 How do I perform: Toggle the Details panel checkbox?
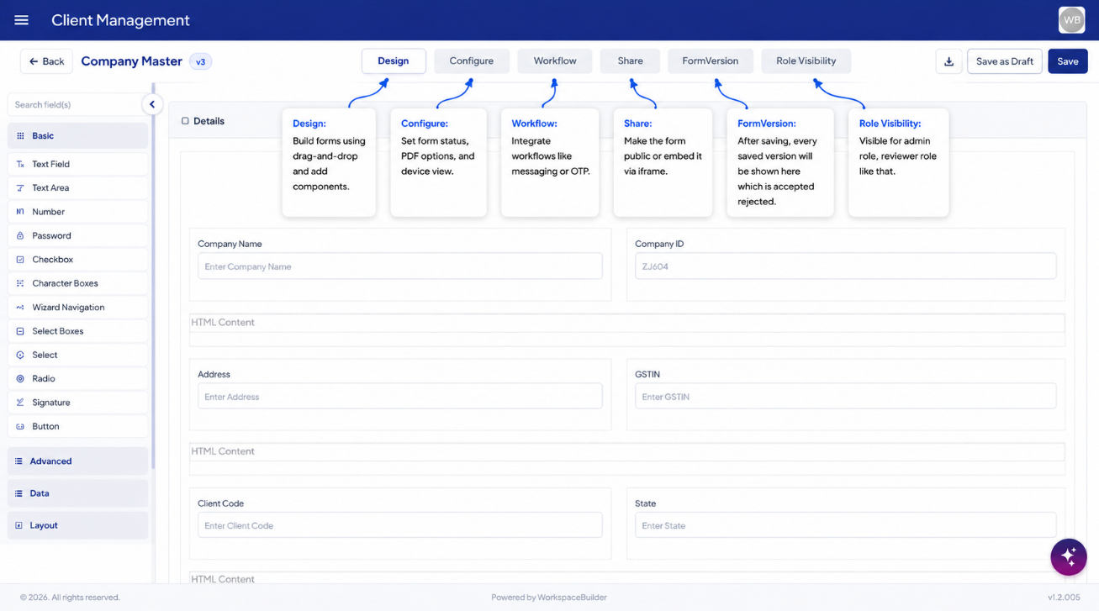pyautogui.click(x=185, y=121)
